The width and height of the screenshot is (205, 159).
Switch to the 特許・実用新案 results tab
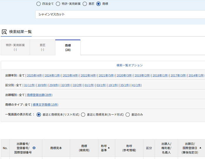(15, 48)
